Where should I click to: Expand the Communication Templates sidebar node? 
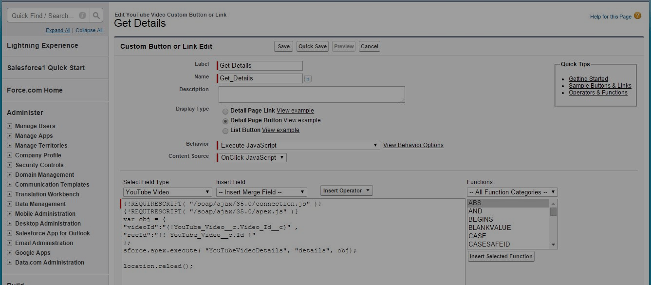[10, 185]
